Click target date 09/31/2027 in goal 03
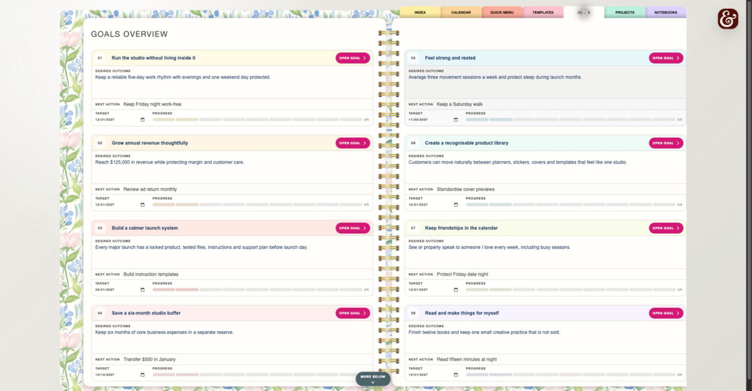 105,289
